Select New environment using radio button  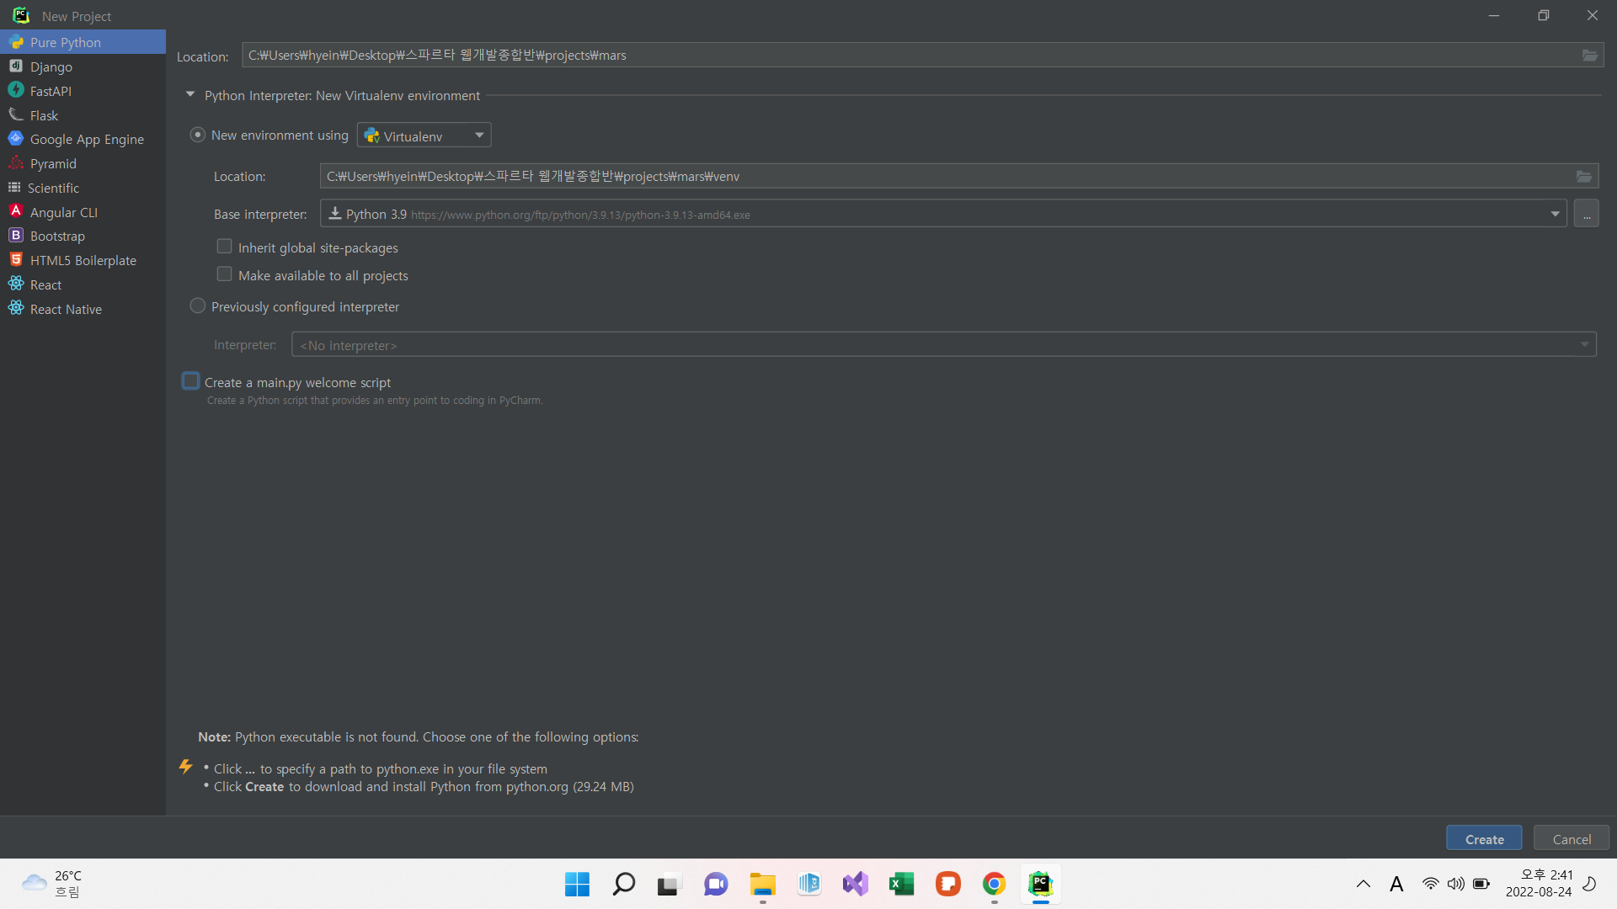198,135
